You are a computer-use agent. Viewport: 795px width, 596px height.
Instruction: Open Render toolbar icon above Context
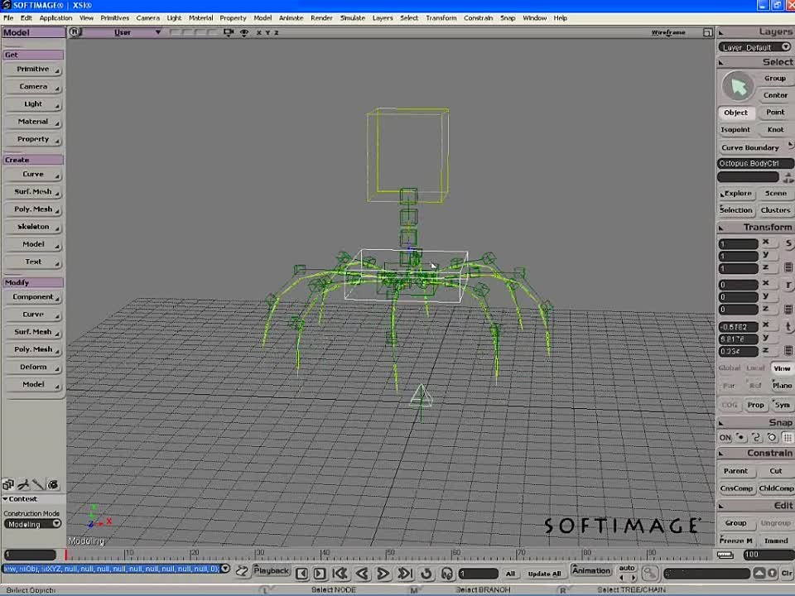[x=38, y=484]
